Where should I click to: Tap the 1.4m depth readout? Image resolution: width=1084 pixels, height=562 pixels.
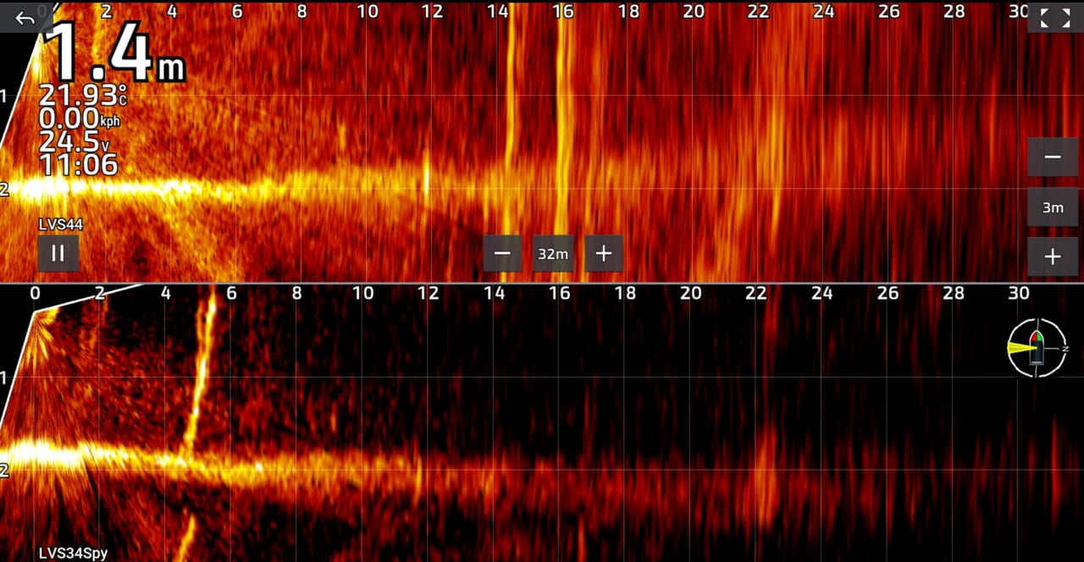point(114,52)
